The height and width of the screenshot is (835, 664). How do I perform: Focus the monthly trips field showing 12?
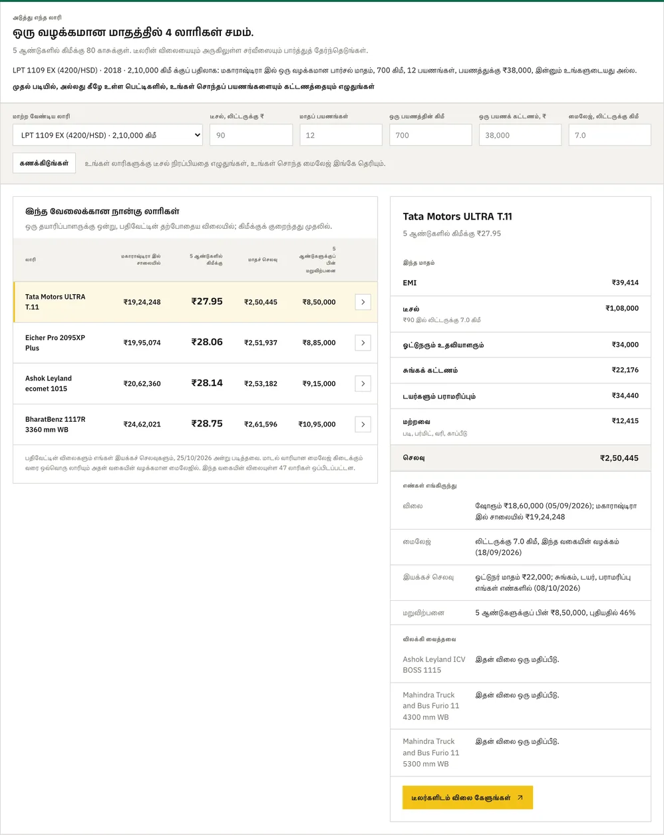(341, 135)
